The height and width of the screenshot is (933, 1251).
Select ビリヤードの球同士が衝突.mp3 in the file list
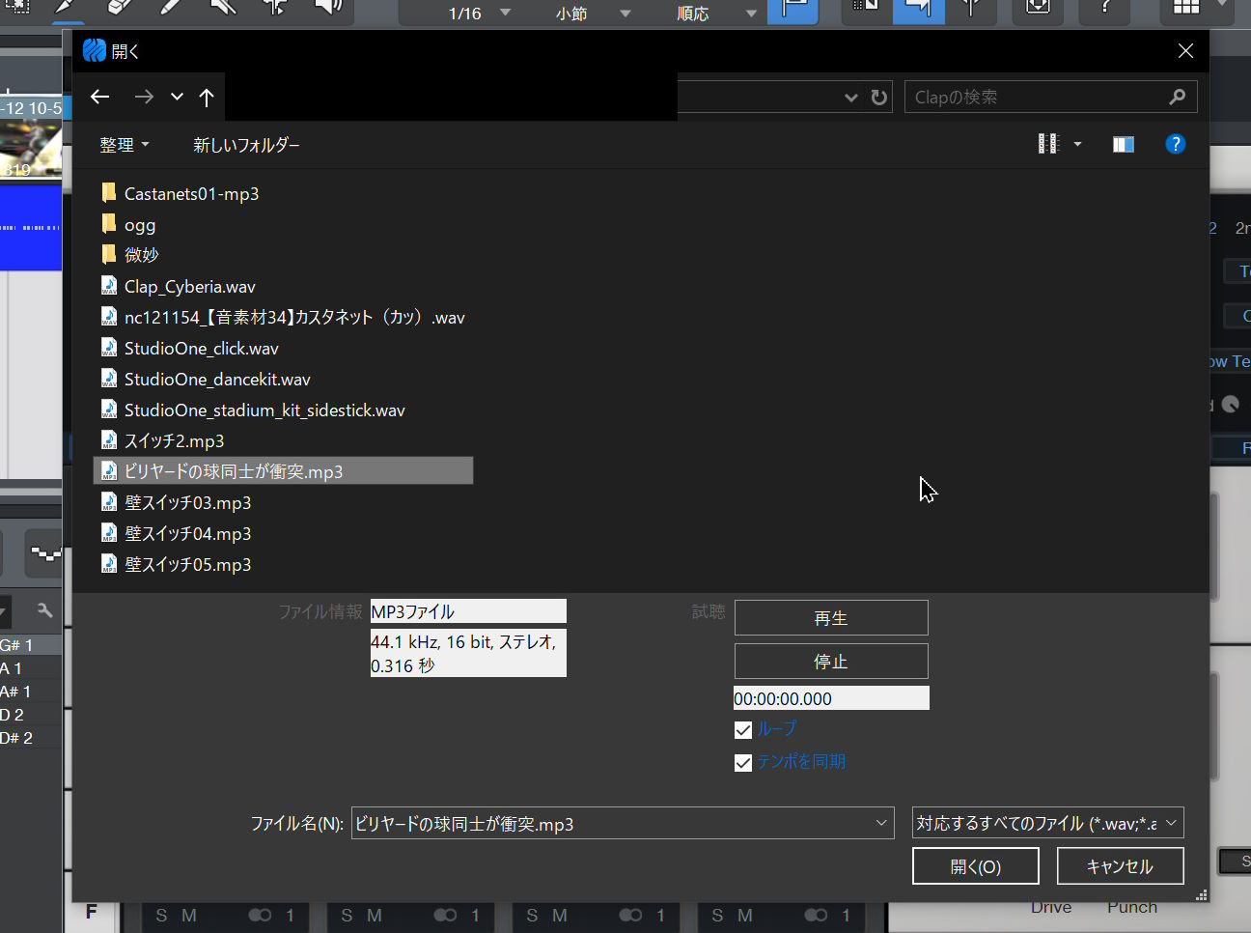tap(283, 471)
